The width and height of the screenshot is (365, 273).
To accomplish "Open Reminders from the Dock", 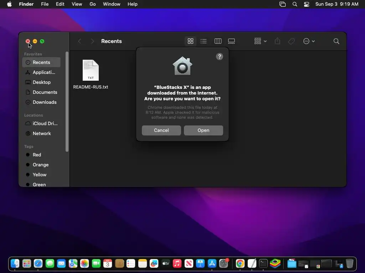I will click(x=131, y=263).
